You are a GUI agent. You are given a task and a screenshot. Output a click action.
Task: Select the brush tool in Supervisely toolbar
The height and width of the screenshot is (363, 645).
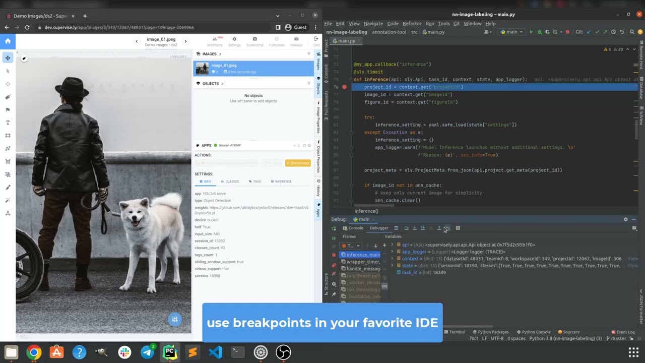coord(8,187)
